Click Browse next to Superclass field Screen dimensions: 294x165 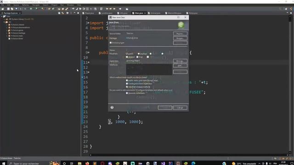tap(180, 61)
